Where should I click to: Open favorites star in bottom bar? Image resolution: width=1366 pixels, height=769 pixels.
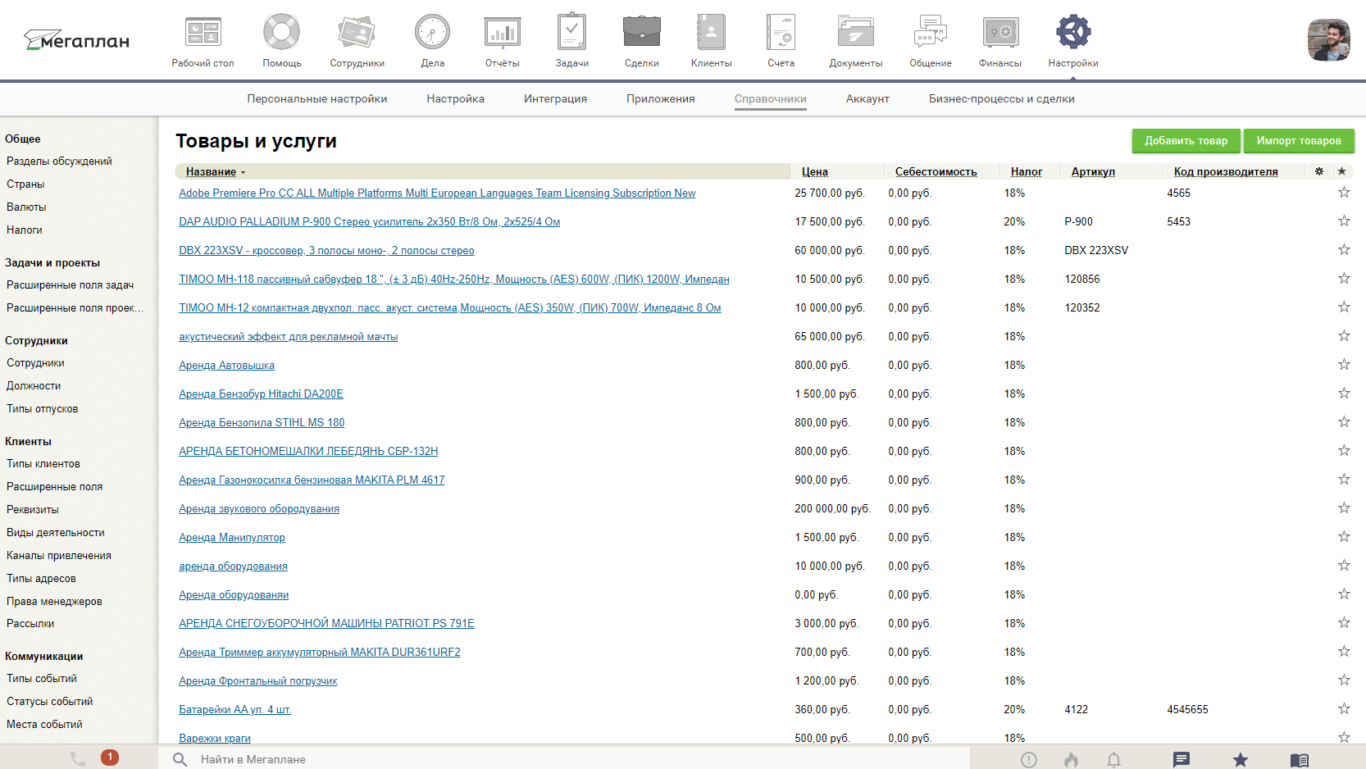(1241, 760)
